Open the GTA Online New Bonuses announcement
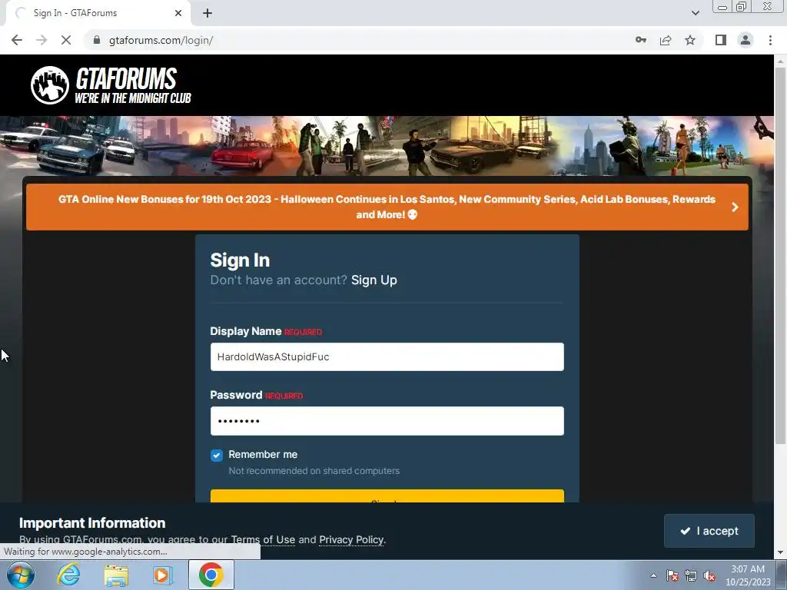Viewport: 787px width, 590px height. coord(387,207)
